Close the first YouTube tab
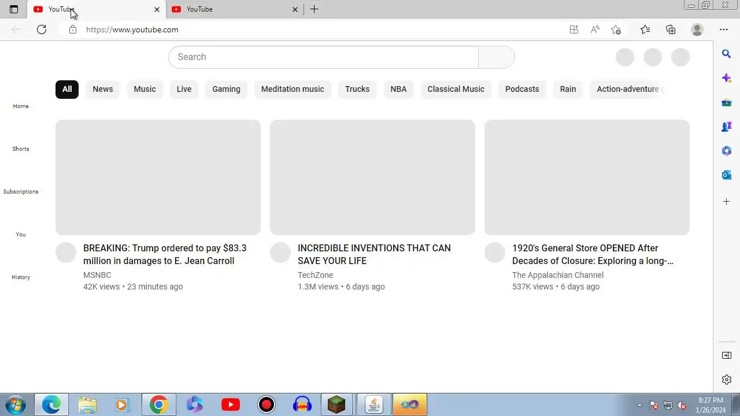740x416 pixels. (157, 9)
